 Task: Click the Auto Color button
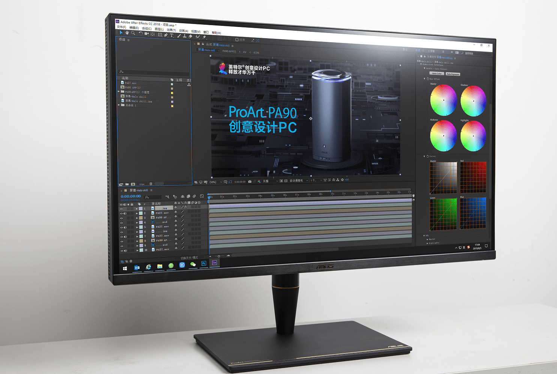tap(437, 73)
